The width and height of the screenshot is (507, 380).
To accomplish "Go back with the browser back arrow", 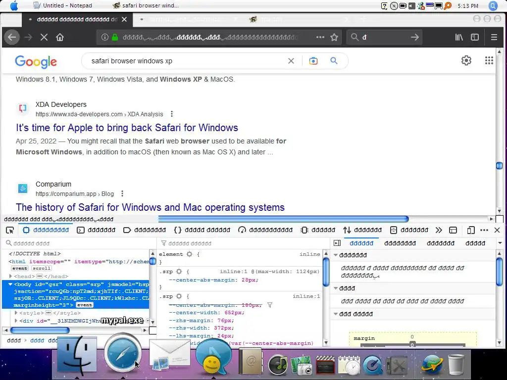I will pyautogui.click(x=12, y=37).
